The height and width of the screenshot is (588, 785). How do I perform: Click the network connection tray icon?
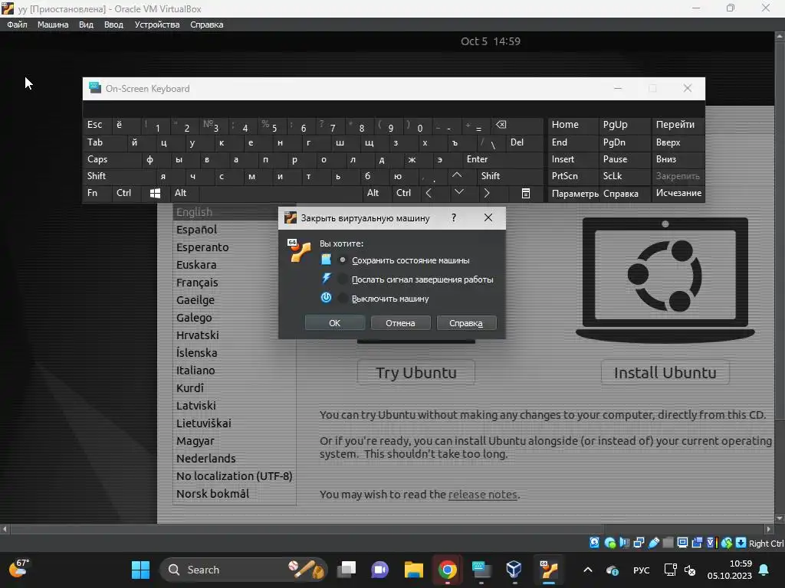pyautogui.click(x=670, y=570)
